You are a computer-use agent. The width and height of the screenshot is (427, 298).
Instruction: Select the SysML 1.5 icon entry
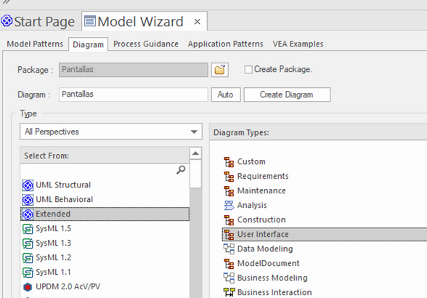pyautogui.click(x=28, y=229)
